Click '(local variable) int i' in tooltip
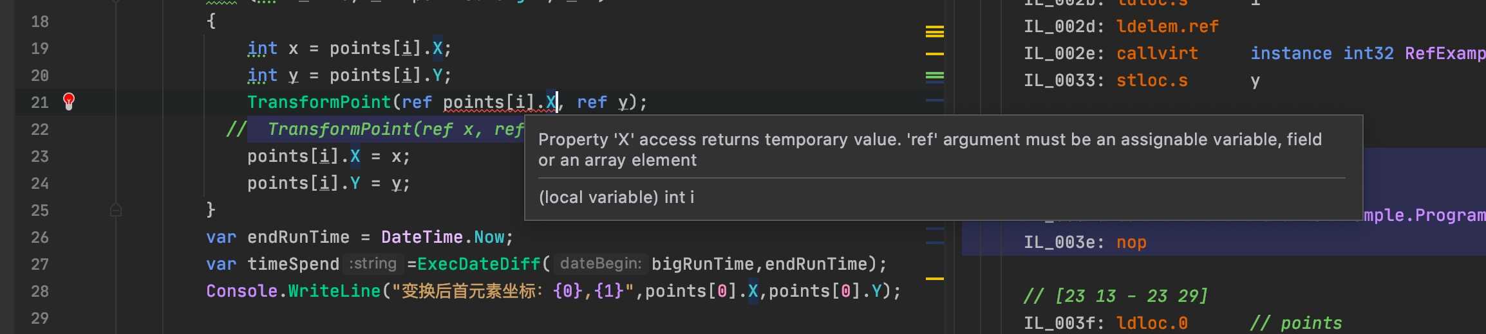This screenshot has width=1486, height=334. (616, 197)
